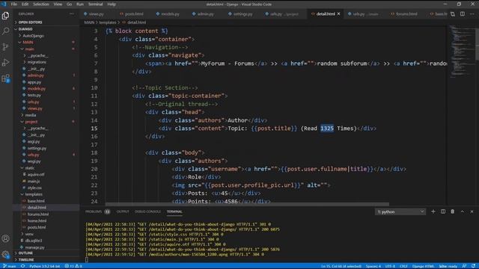Open the Search view in activity bar
Image resolution: width=479 pixels, height=269 pixels.
(5, 31)
